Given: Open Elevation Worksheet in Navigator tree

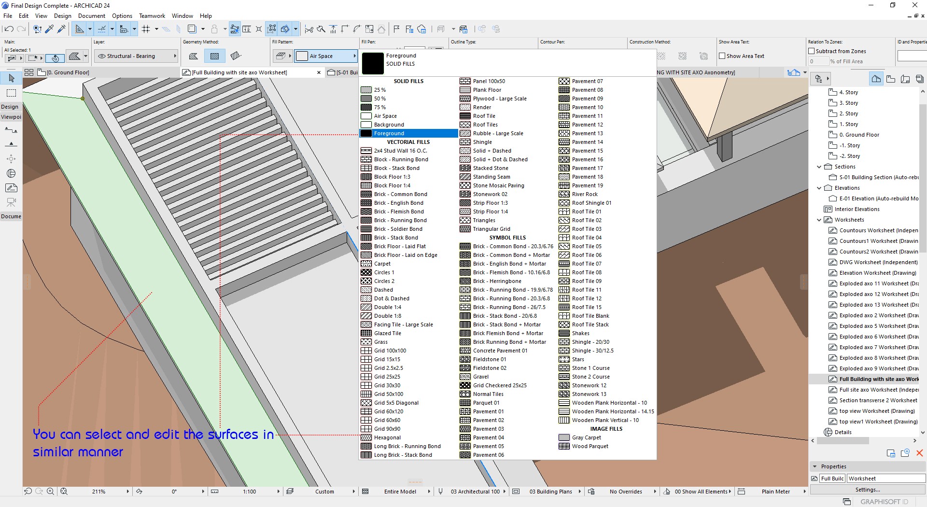Looking at the screenshot, I should pos(878,273).
